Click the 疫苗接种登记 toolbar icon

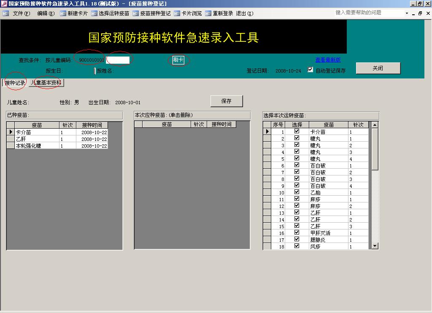pos(135,13)
